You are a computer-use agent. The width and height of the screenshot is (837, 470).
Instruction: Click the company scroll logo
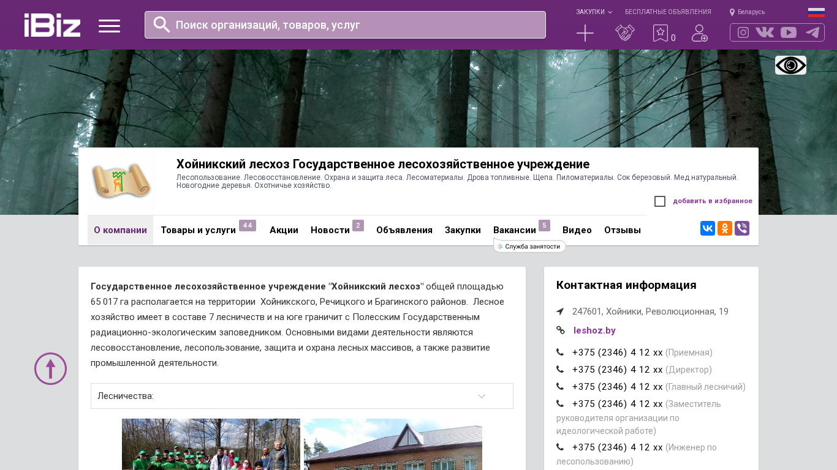pyautogui.click(x=121, y=181)
